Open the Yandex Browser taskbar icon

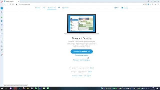pos(23,88)
